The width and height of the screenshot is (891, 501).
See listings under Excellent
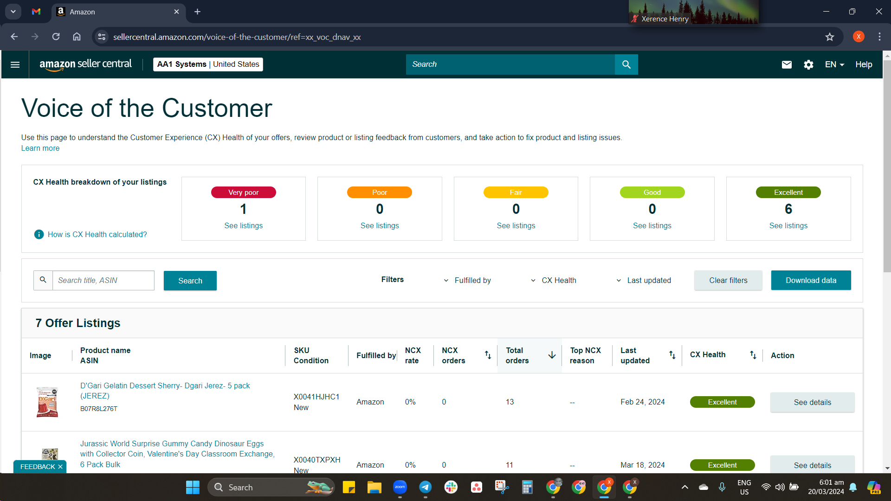click(x=788, y=225)
